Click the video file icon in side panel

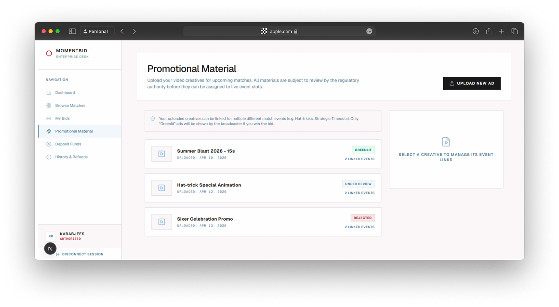click(x=446, y=142)
